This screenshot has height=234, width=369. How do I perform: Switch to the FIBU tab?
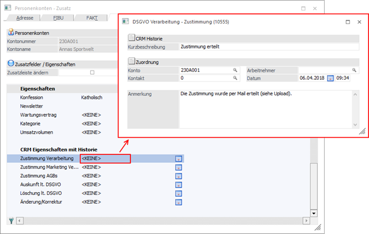point(57,18)
